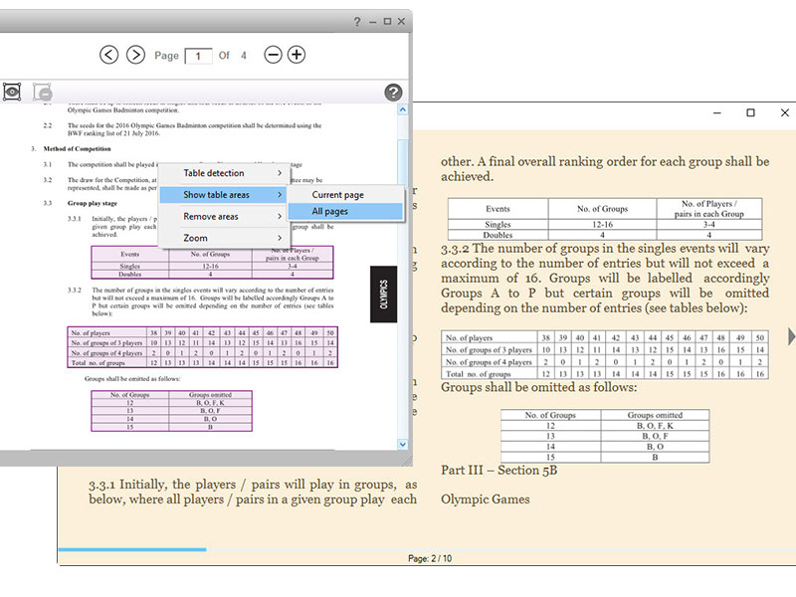
Task: Zoom in with the plus circle
Action: pyautogui.click(x=297, y=55)
